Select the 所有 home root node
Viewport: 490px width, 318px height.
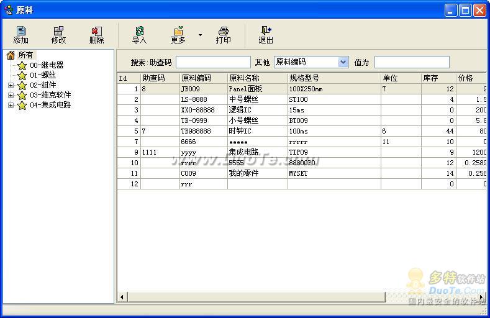(x=25, y=55)
